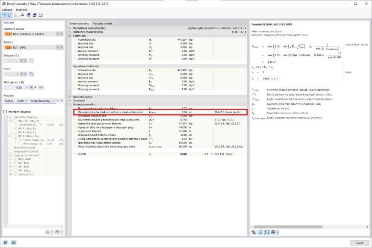372x248 pixels.
Task: Expand the Materiálové charakteristiky section
Action: [70, 28]
